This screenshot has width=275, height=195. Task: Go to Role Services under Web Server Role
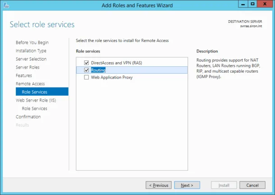tap(34, 109)
